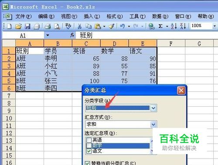Open the 工具(T) menu

coord(137,17)
